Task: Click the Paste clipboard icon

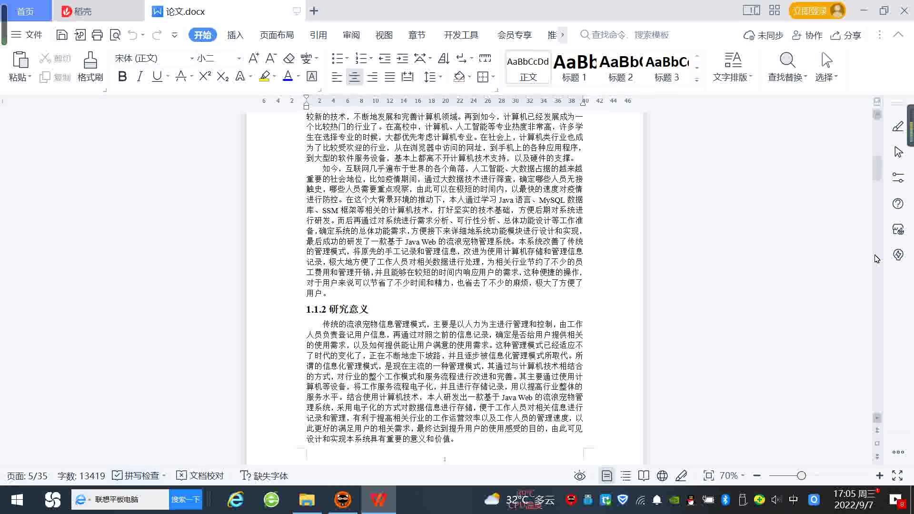Action: pyautogui.click(x=20, y=60)
